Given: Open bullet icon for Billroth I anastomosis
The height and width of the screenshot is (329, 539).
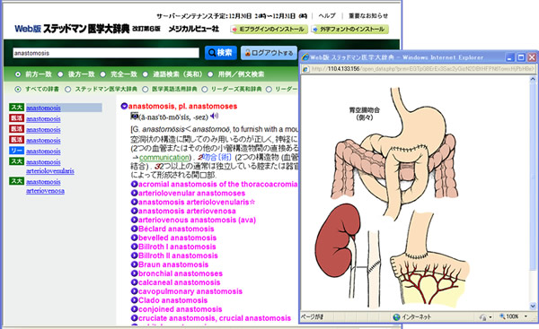Looking at the screenshot, I should [x=135, y=247].
